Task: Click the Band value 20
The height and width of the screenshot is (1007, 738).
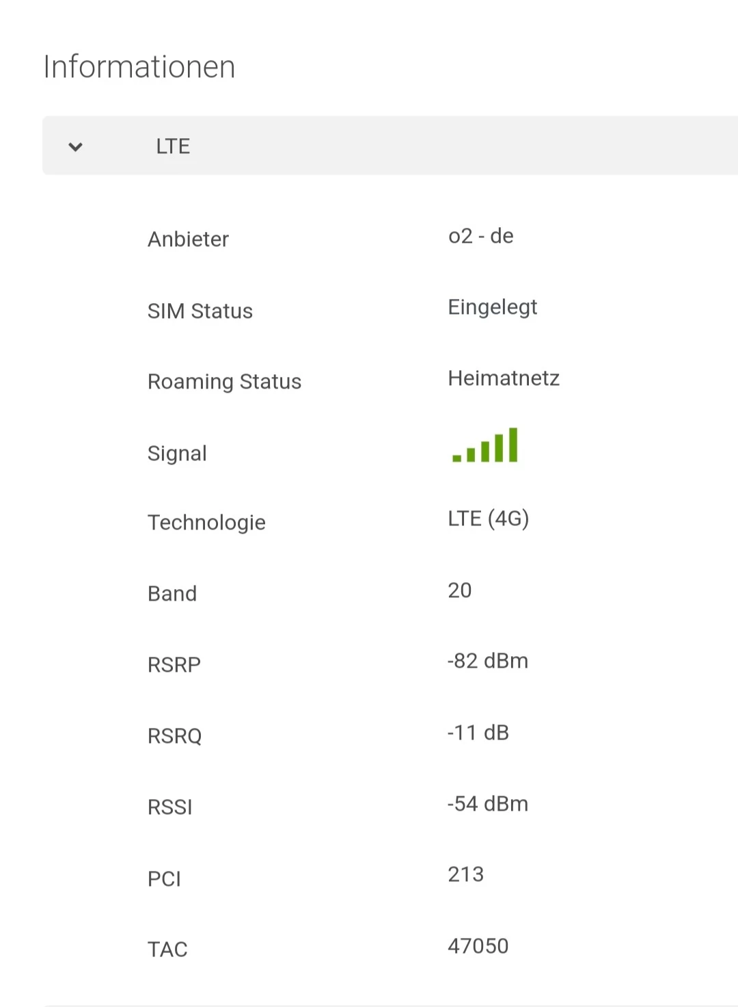Action: [x=459, y=590]
